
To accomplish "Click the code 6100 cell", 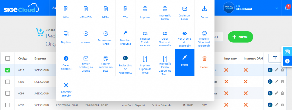I will click(21, 82).
